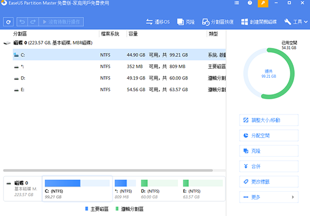The width and height of the screenshot is (310, 216).
Task: Select the D: partition row
Action: click(x=119, y=78)
